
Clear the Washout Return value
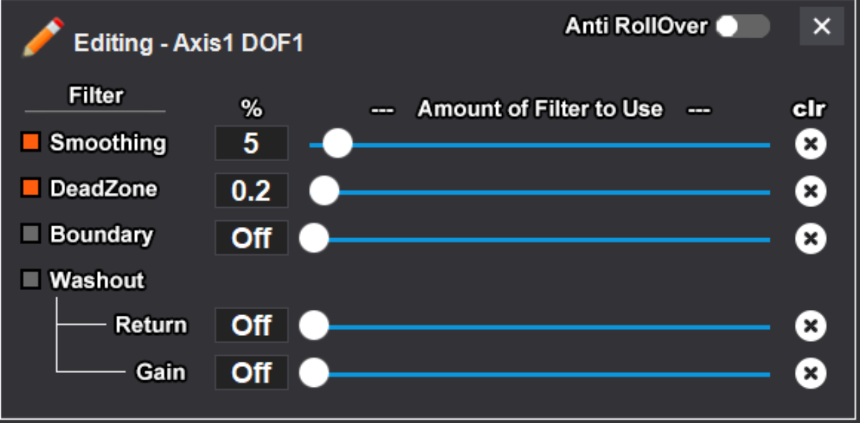(811, 326)
